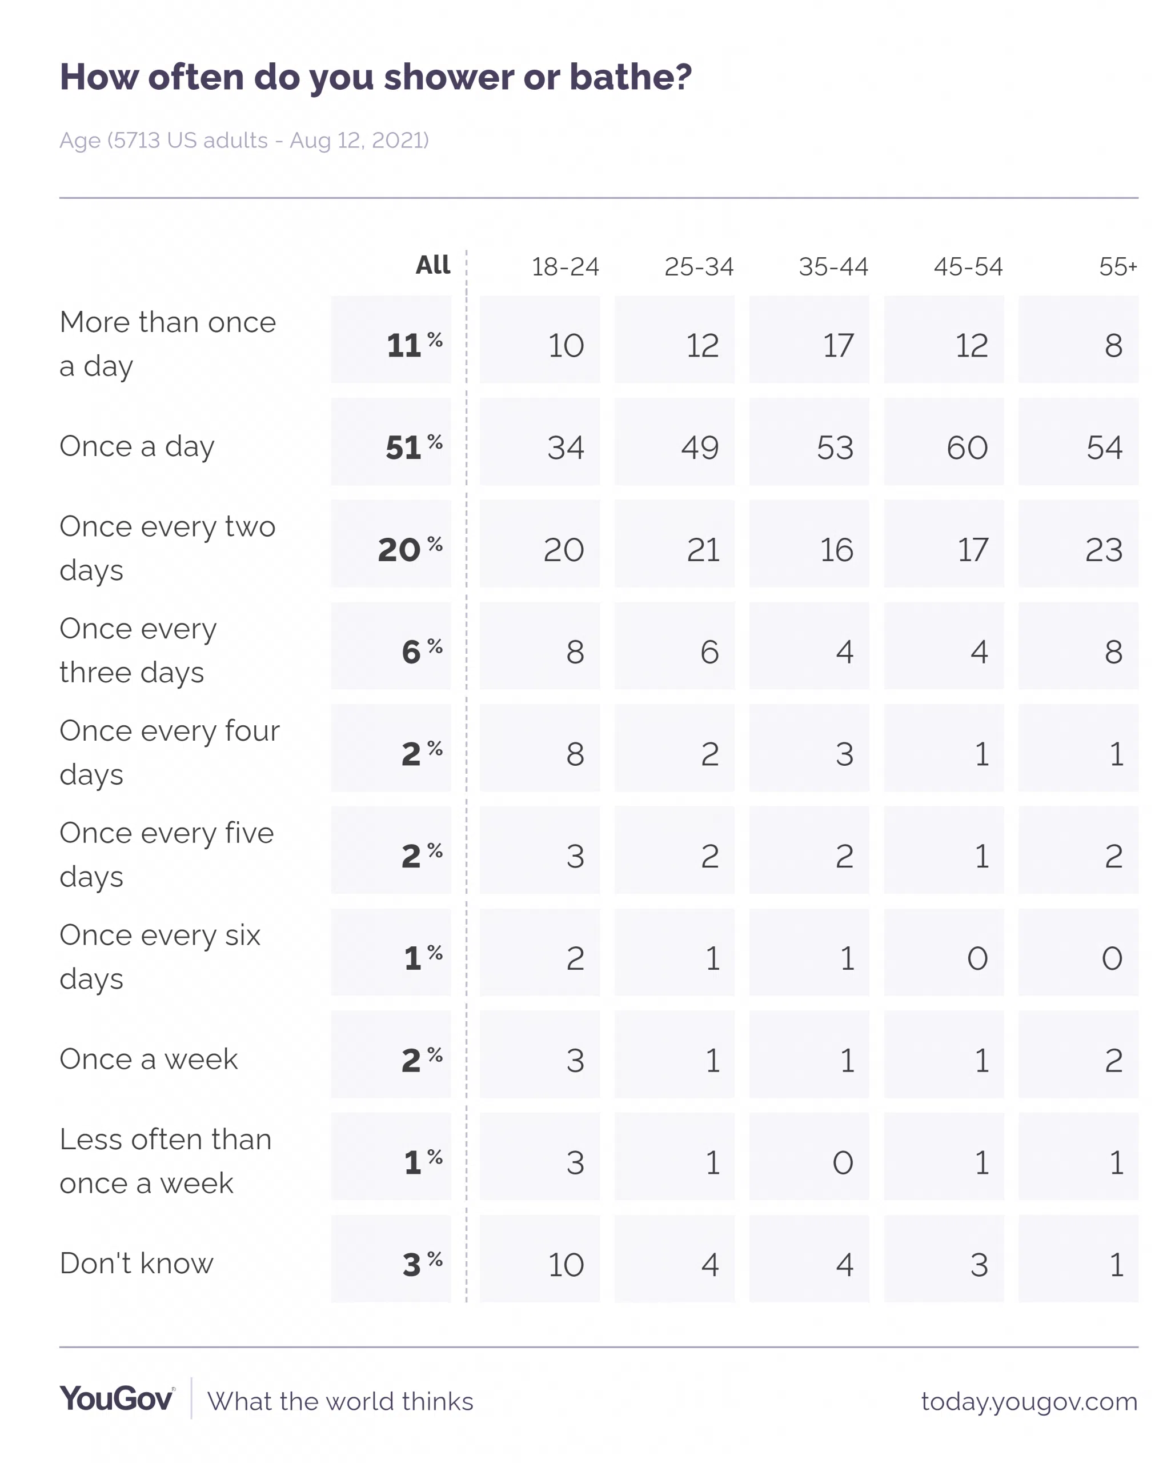Select the 55+ age column header

point(1117,267)
